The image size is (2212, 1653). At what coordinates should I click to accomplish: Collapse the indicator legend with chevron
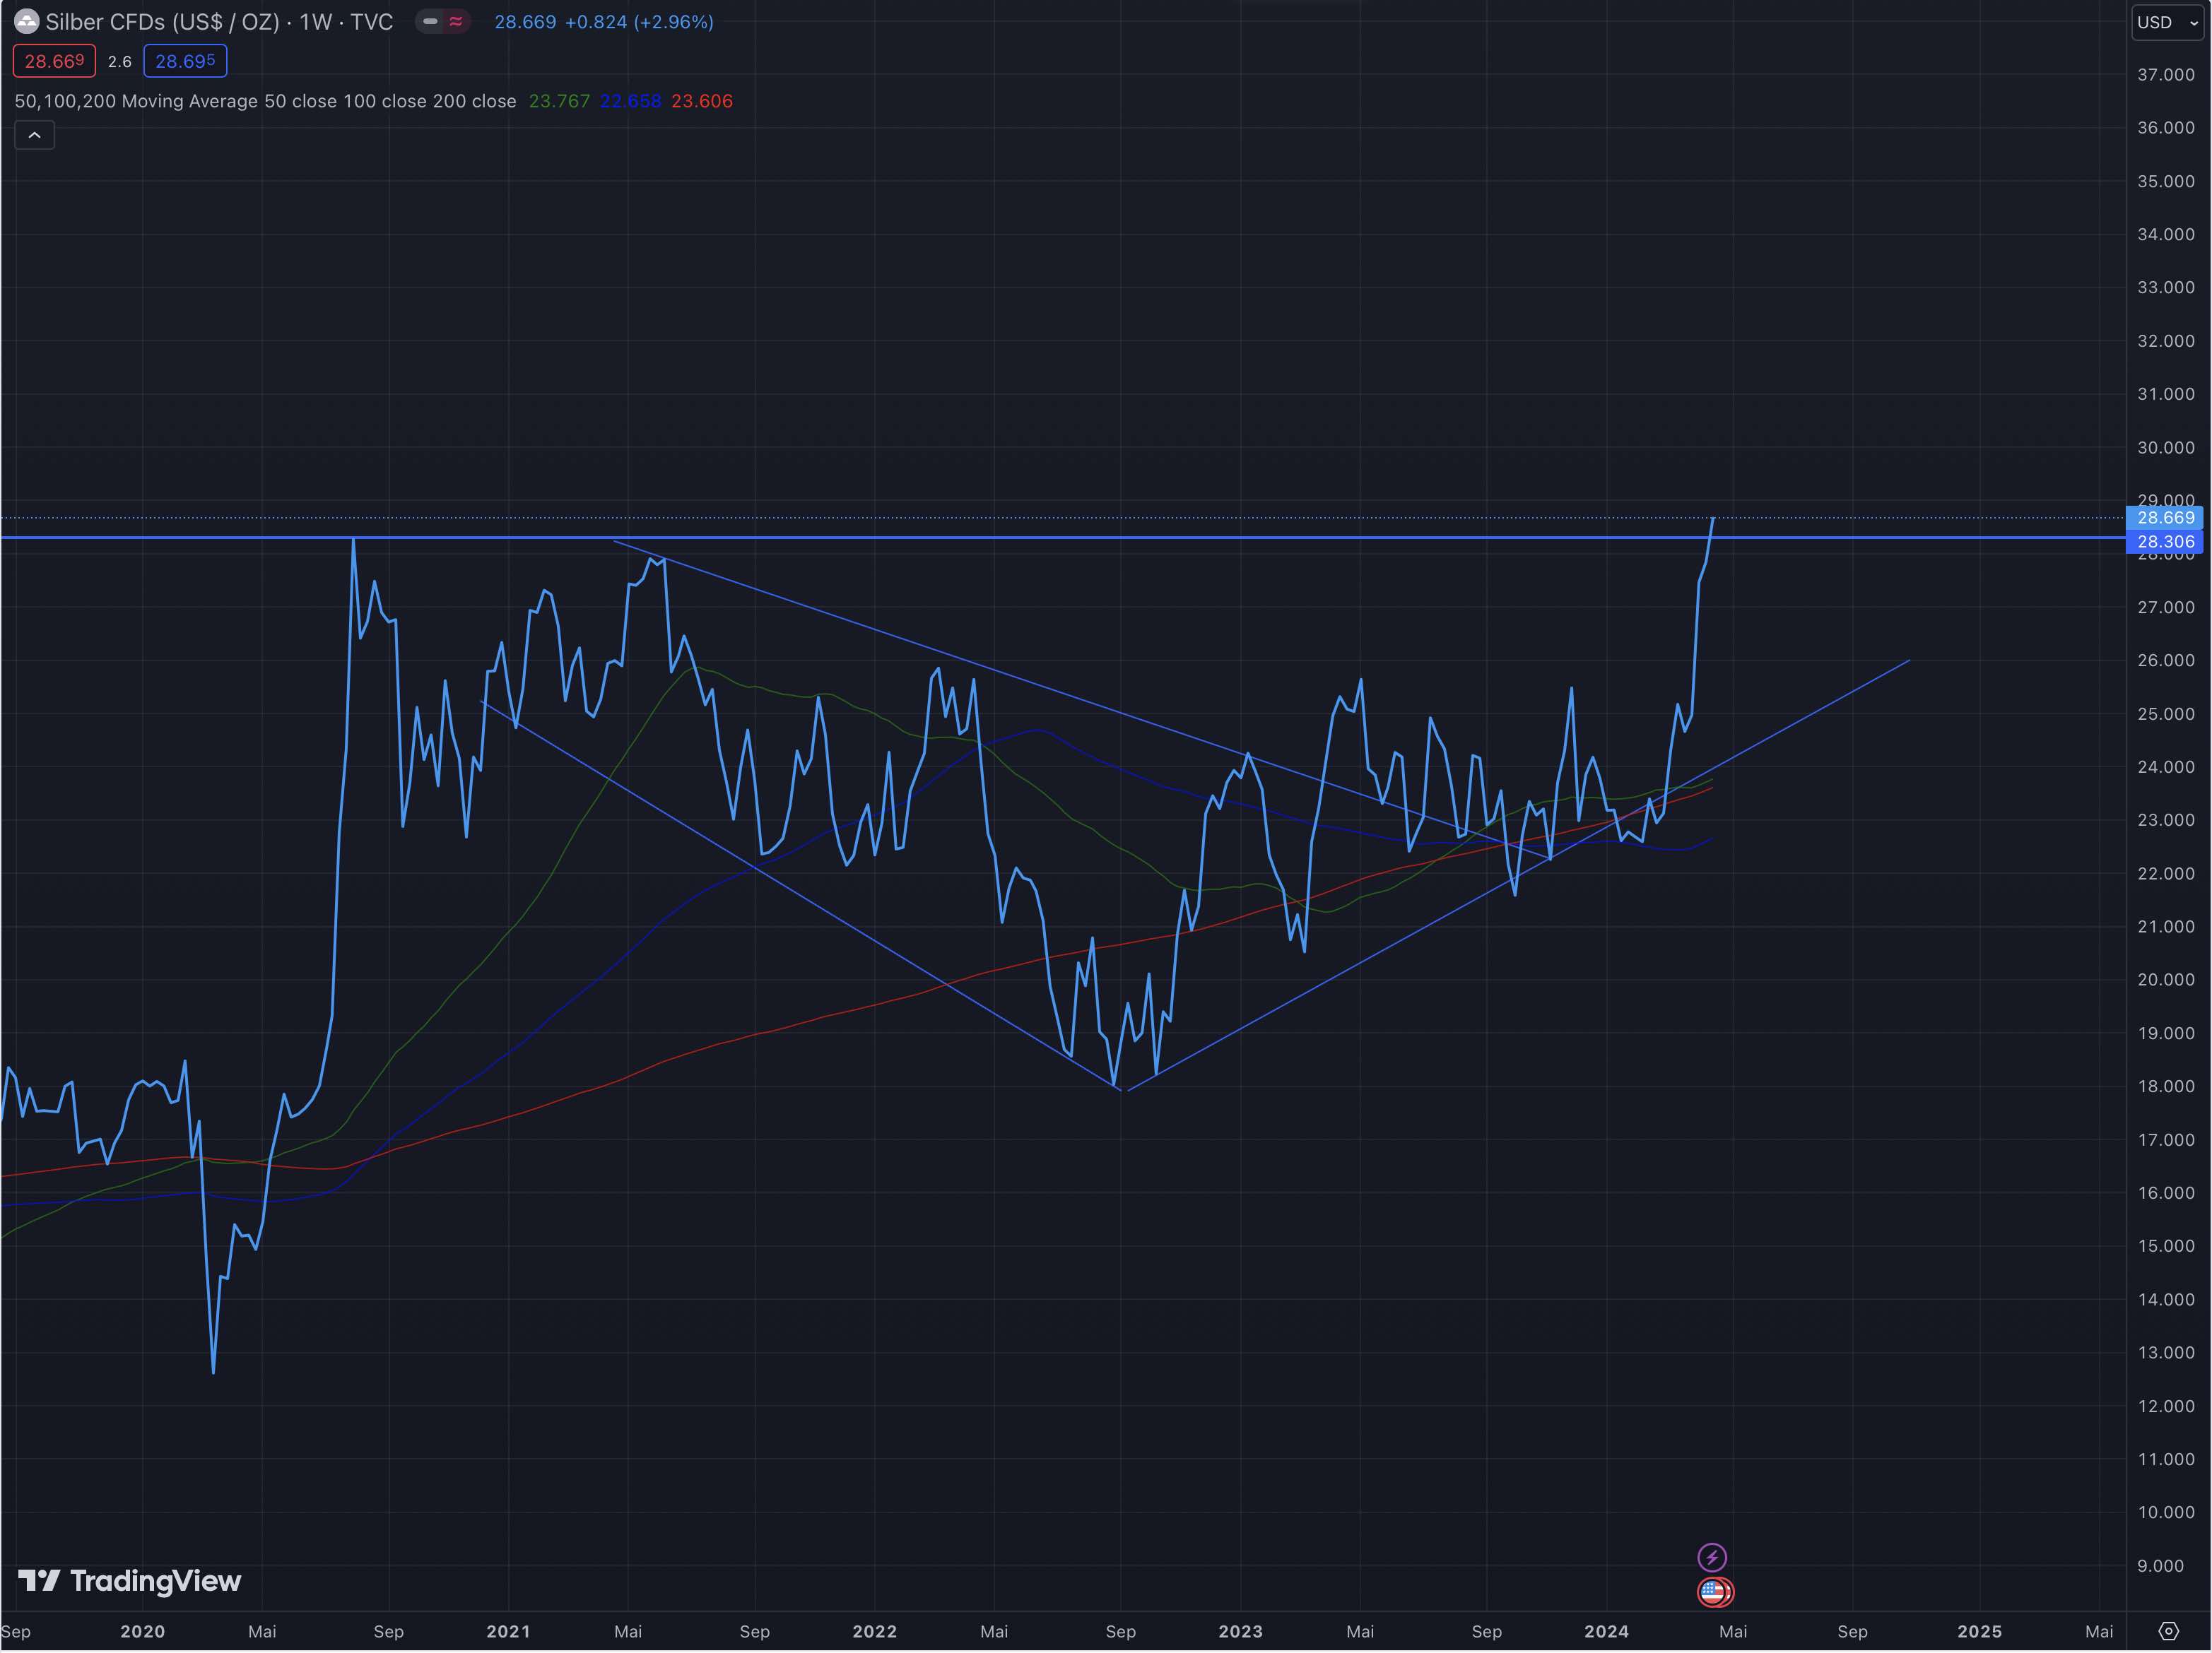click(34, 135)
